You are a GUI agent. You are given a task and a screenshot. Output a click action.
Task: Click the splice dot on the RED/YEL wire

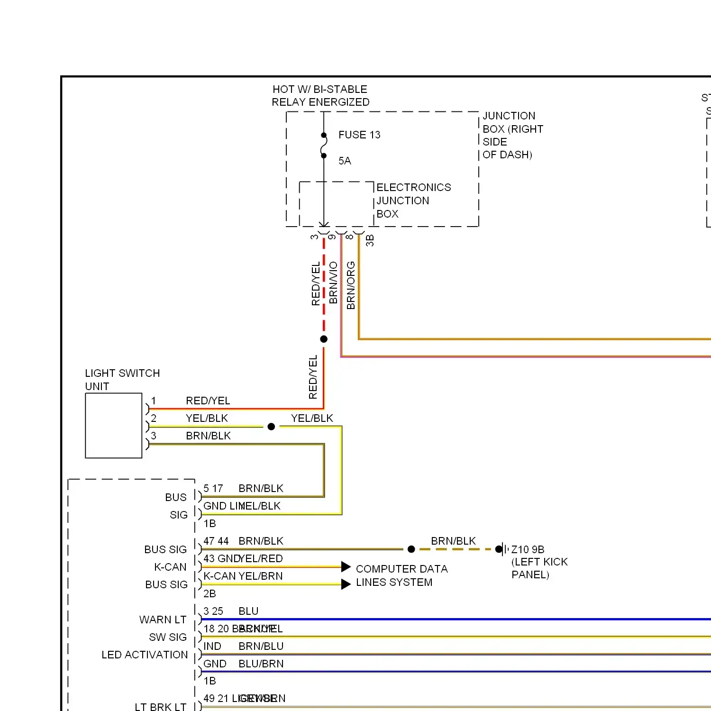coord(324,339)
